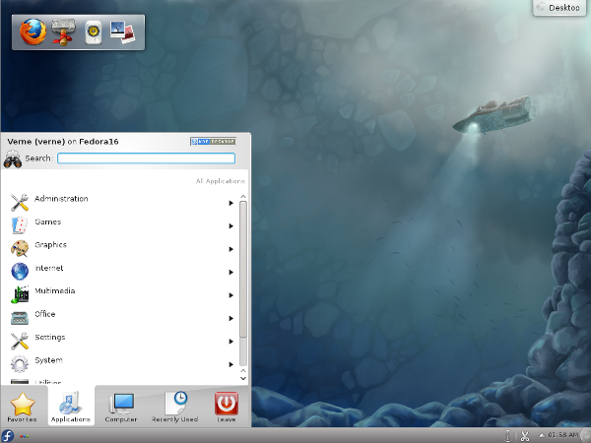Screen dimensions: 591x443
Task: Click the Multimedia clapperboard icon
Action: 20,294
